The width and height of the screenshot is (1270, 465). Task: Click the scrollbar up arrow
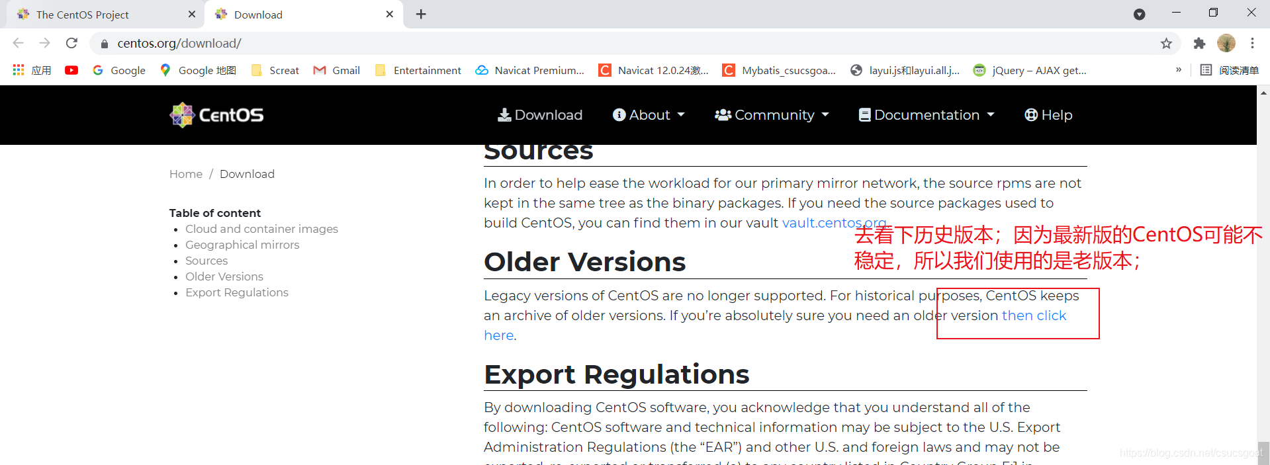[1263, 93]
